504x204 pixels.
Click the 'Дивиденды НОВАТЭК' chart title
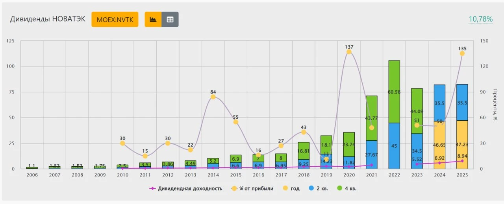point(47,19)
